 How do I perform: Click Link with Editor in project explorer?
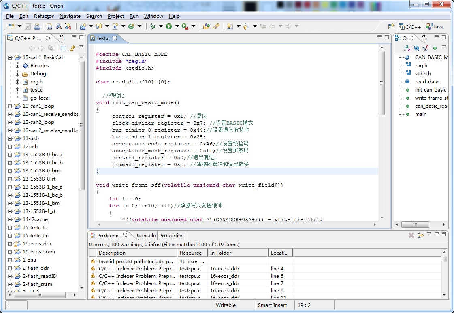(x=72, y=48)
